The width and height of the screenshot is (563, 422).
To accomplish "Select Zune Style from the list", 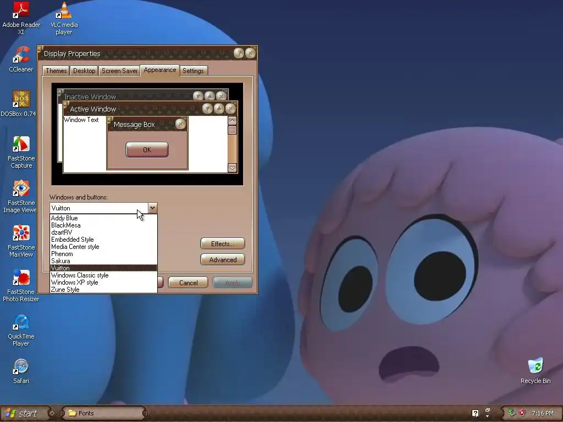I will coord(103,290).
